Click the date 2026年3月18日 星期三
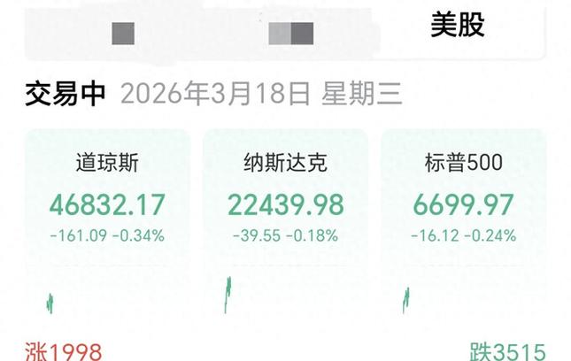The width and height of the screenshot is (571, 361). pyautogui.click(x=261, y=94)
